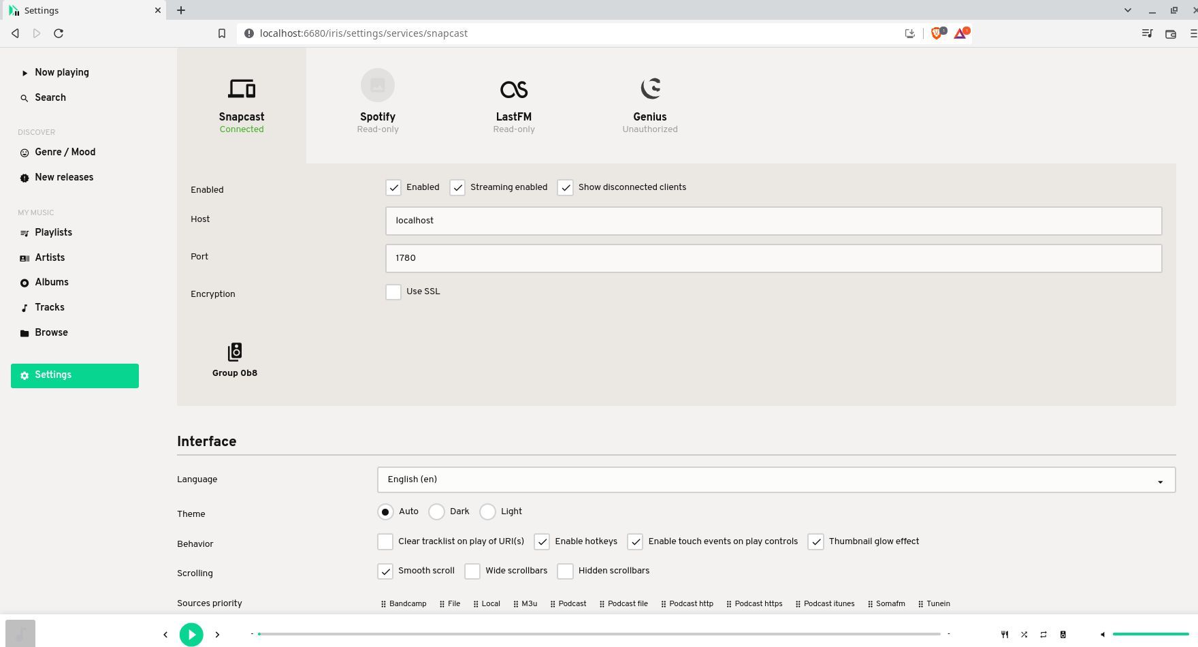Viewport: 1198px width, 647px height.
Task: Open the Brave Rewards triangle icon
Action: [960, 33]
